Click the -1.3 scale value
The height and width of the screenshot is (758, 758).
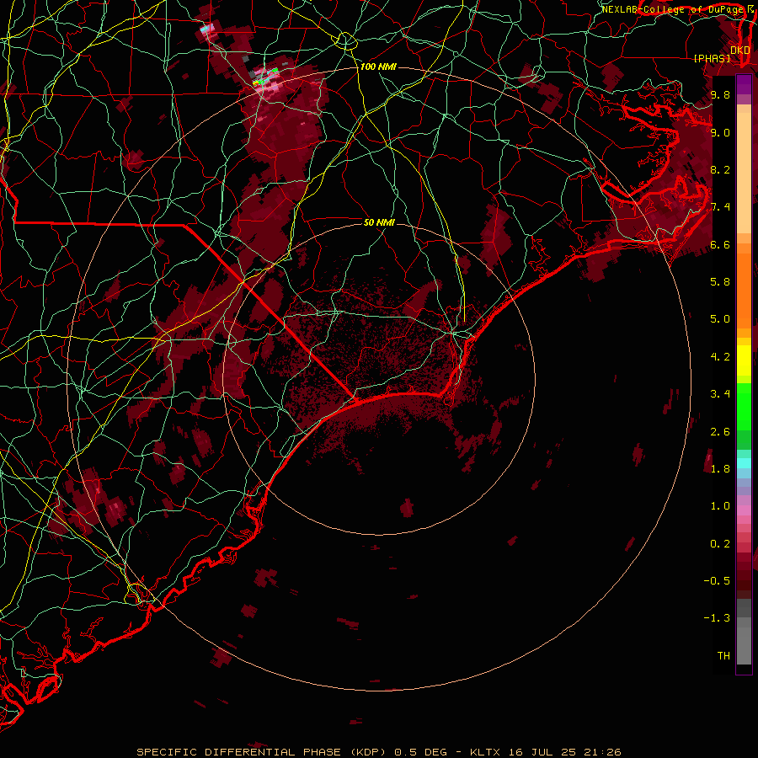(x=717, y=618)
